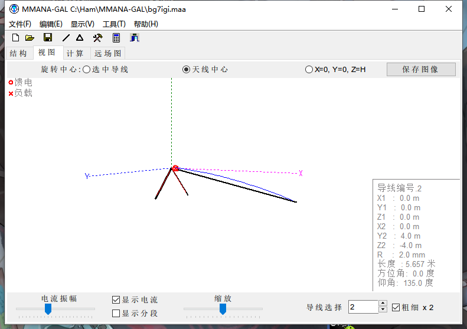
Task: Click the 导线编号.2 text in info panel
Action: pos(399,188)
